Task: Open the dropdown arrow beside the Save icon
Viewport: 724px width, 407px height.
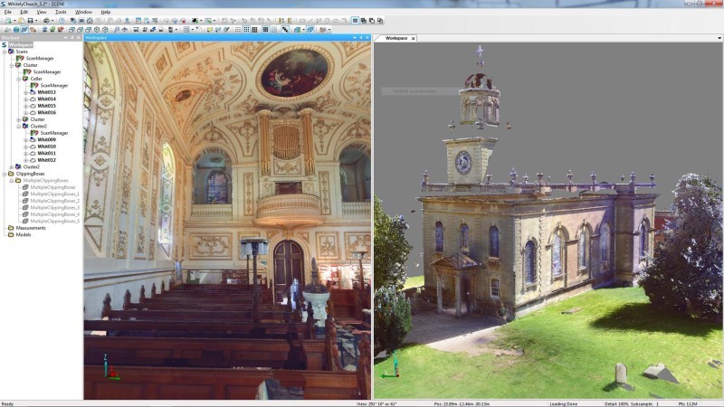Action: pyautogui.click(x=36, y=21)
